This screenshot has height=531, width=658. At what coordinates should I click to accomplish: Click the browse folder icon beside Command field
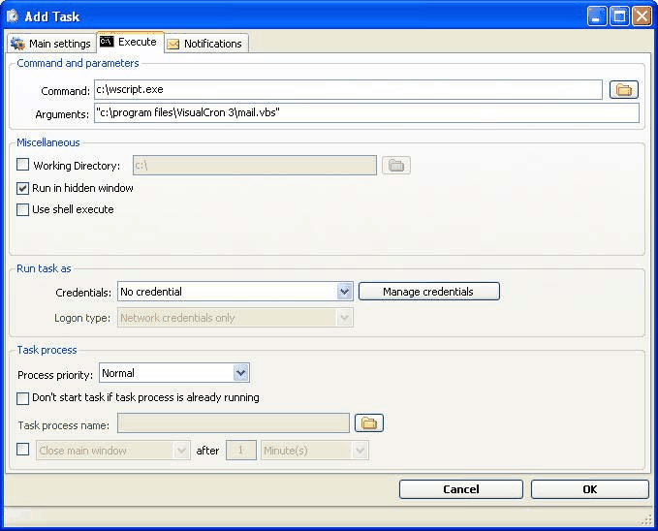[x=624, y=90]
